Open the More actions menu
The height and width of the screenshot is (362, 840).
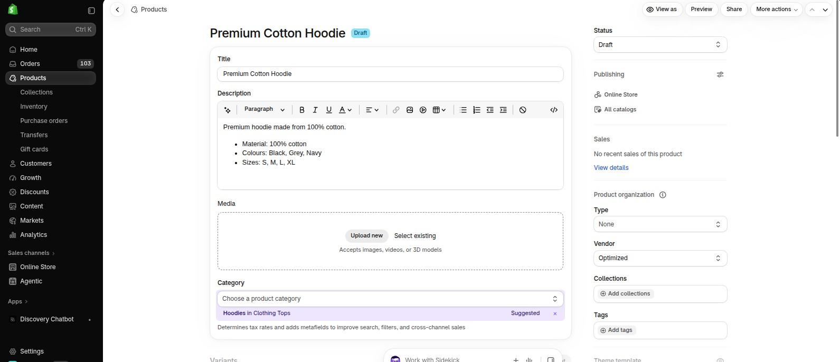point(777,9)
